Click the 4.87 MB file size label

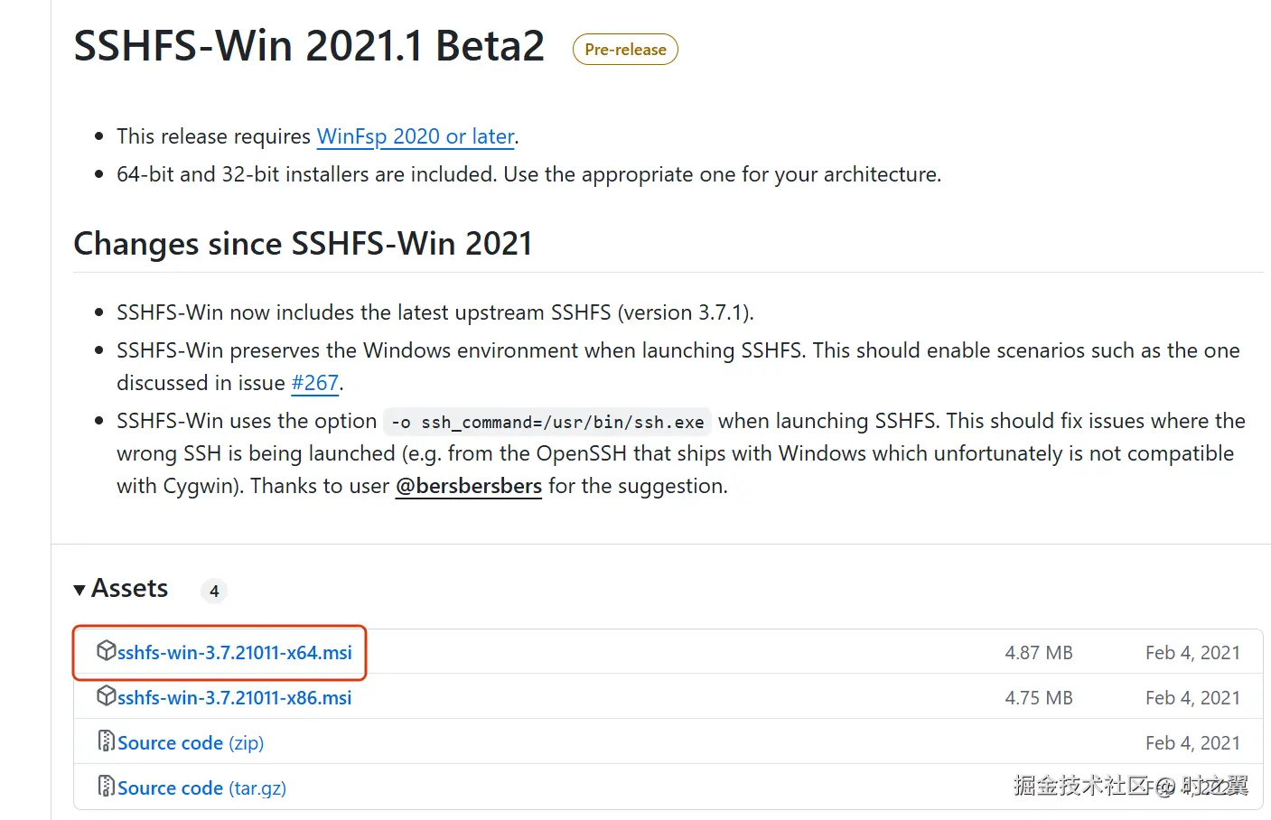click(1038, 652)
